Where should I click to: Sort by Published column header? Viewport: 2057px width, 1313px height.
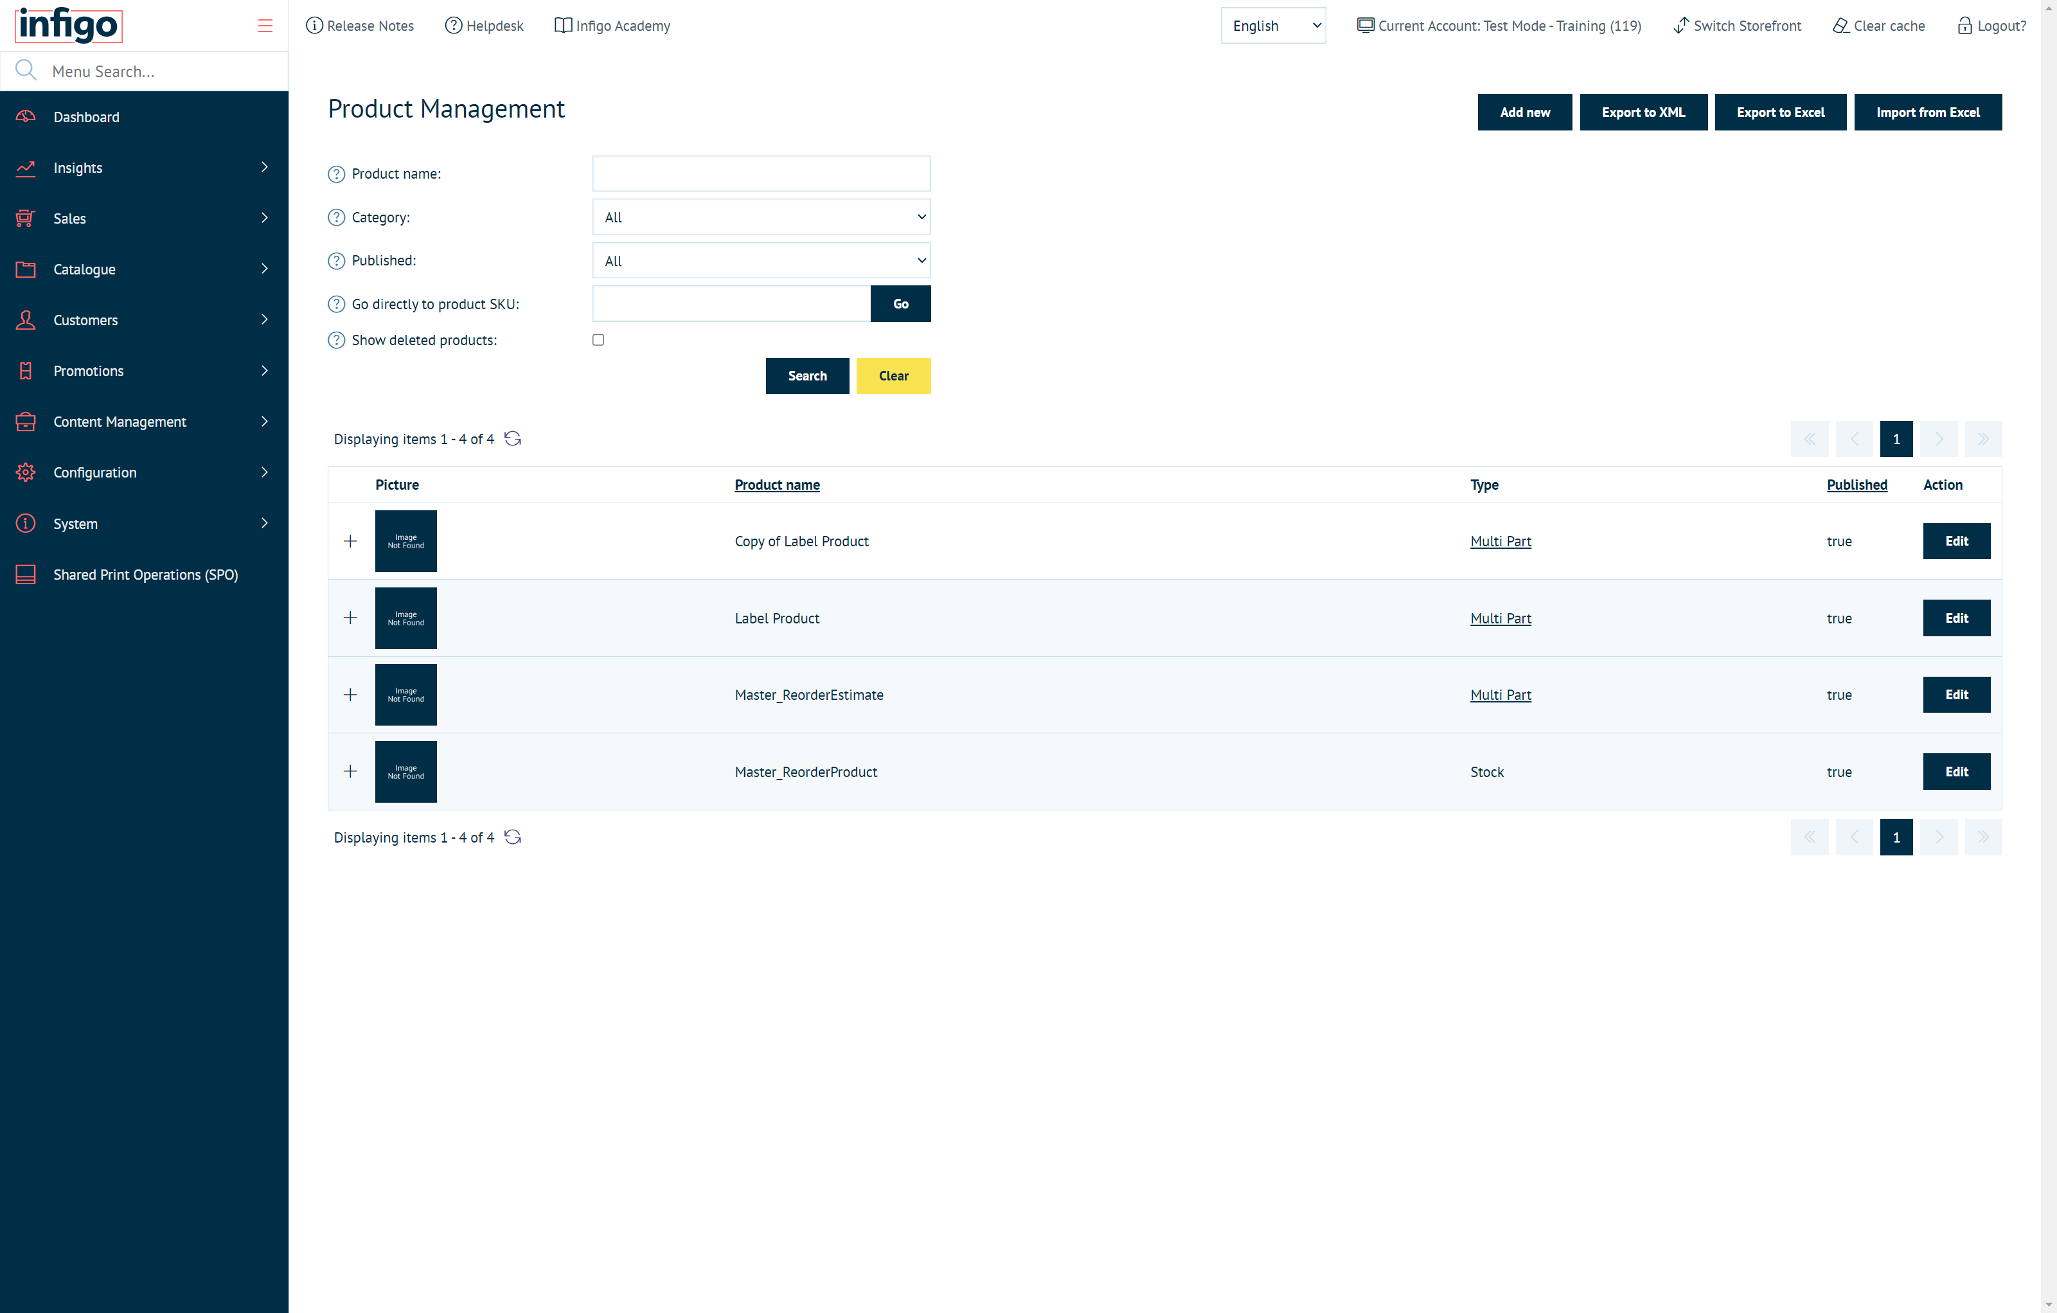[1857, 485]
